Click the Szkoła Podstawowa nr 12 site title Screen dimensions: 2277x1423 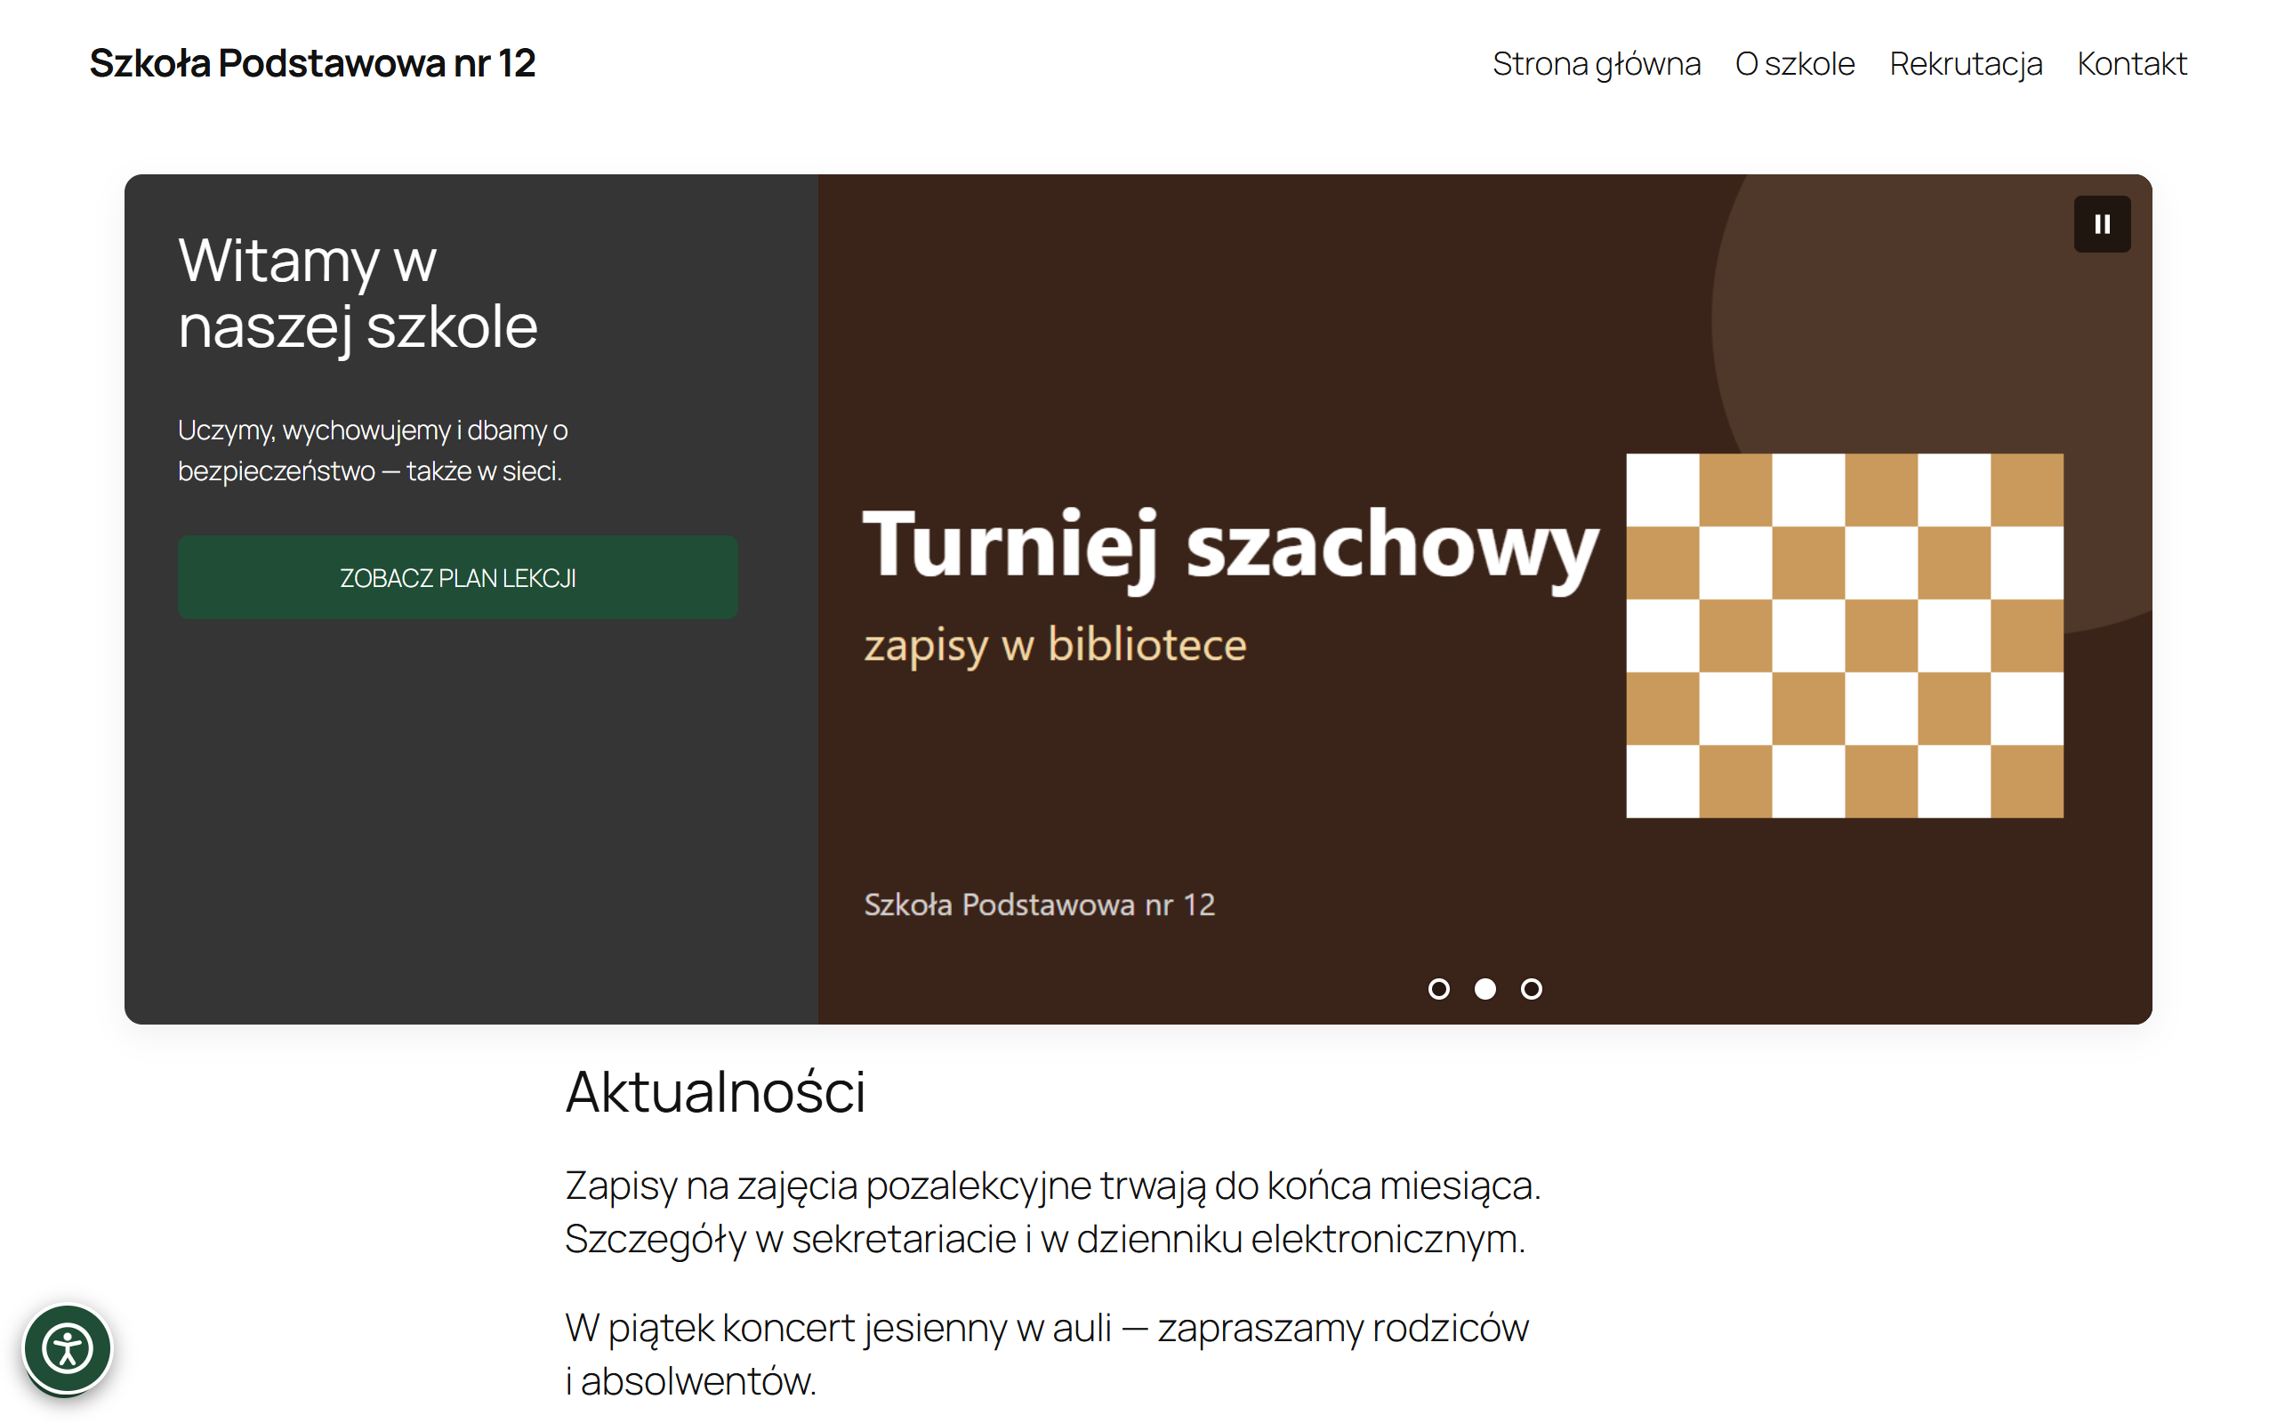tap(312, 63)
